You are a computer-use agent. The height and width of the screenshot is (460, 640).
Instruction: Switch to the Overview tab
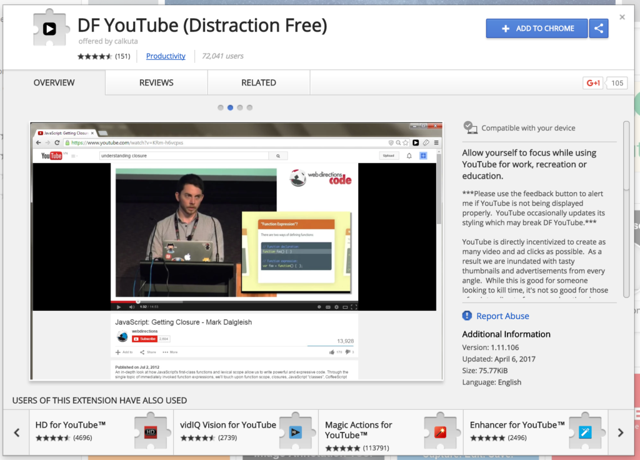54,83
